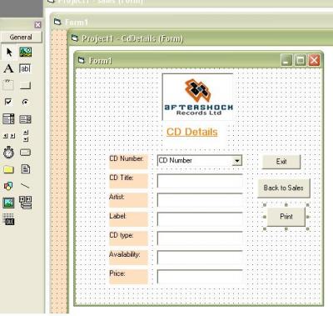Select the DirListBox folder tool

point(8,169)
